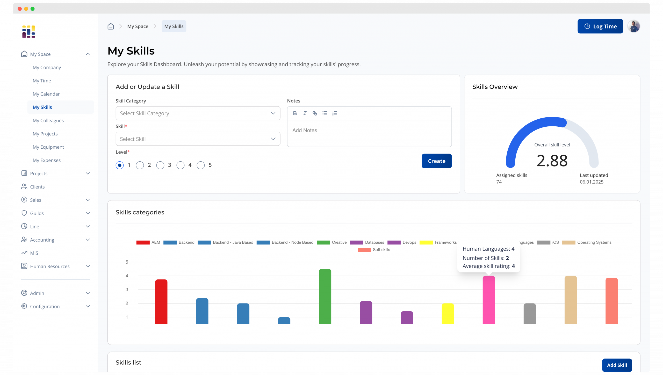Select level 5 radio button
663x375 pixels.
(201, 165)
